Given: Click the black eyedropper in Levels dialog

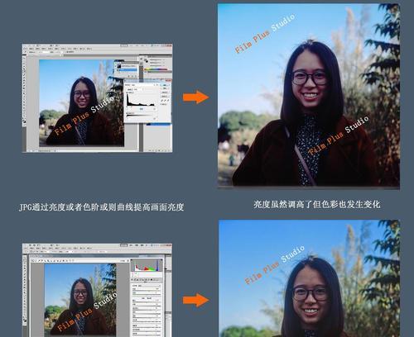Looking at the screenshot, I should [161, 101].
